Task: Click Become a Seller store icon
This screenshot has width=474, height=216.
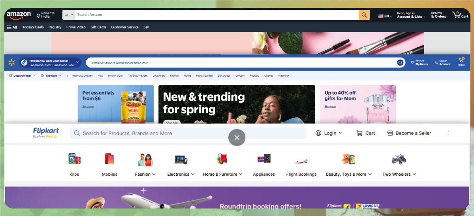Action: (x=390, y=133)
